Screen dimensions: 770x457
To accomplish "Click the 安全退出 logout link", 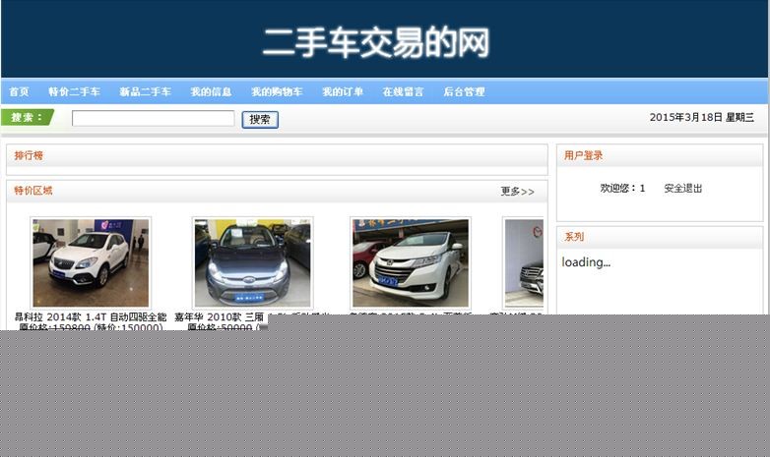I will click(x=683, y=189).
